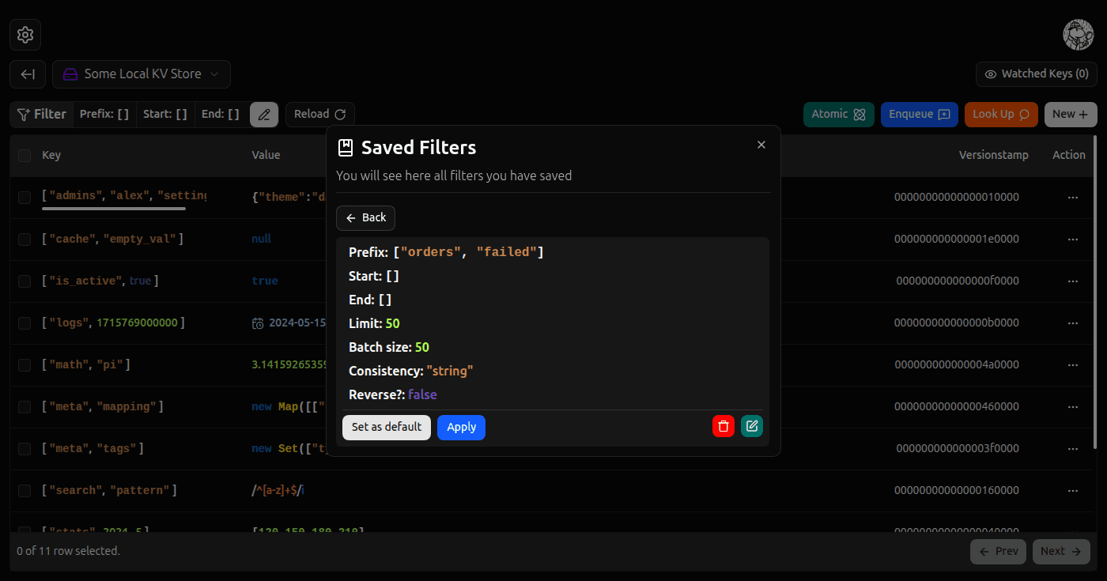Open action menu for cache empty_val row

[1073, 240]
